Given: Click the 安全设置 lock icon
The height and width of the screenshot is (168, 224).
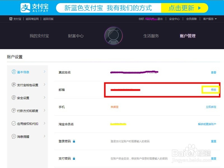Looking at the screenshot, I should coord(13,97).
